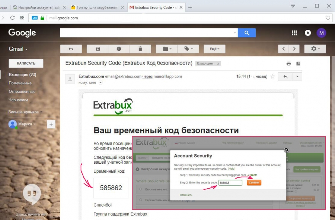
Task: Click the security code field with 585862
Action: (x=230, y=183)
